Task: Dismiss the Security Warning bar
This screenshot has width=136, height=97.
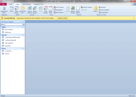Action: 134,18
